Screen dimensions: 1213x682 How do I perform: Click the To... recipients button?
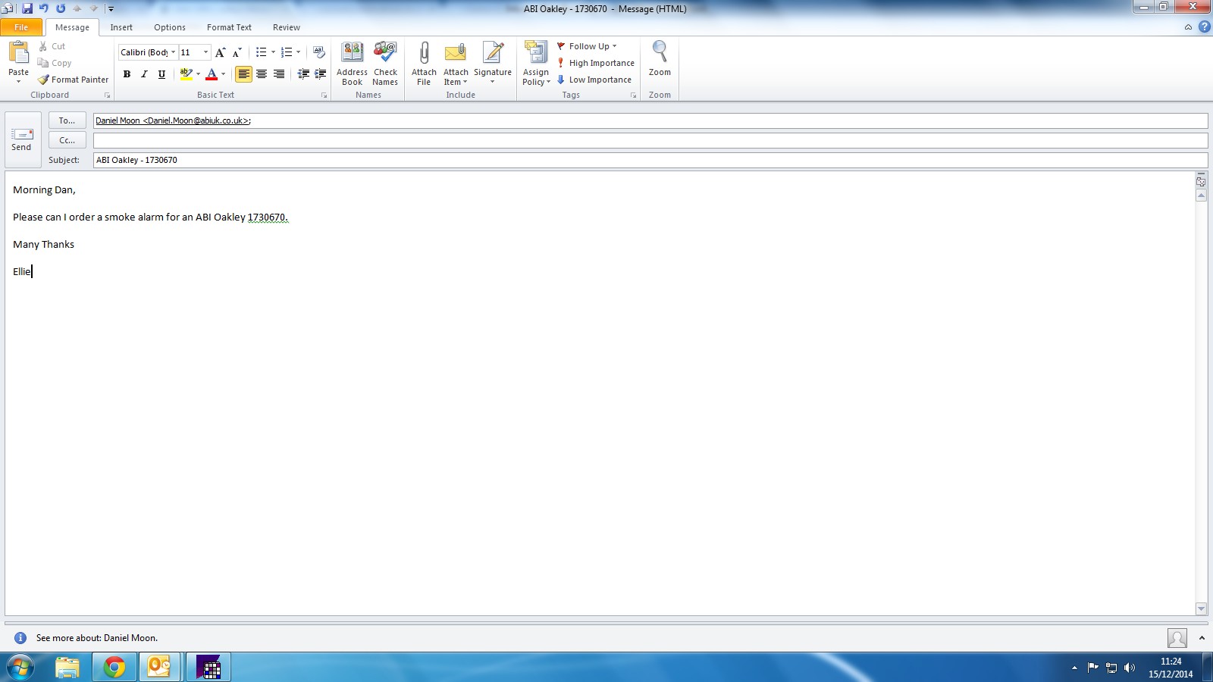[67, 120]
